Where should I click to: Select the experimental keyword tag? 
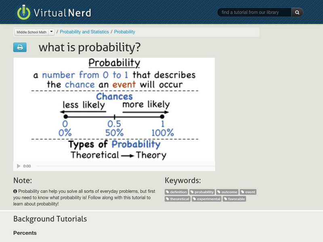coord(206,199)
